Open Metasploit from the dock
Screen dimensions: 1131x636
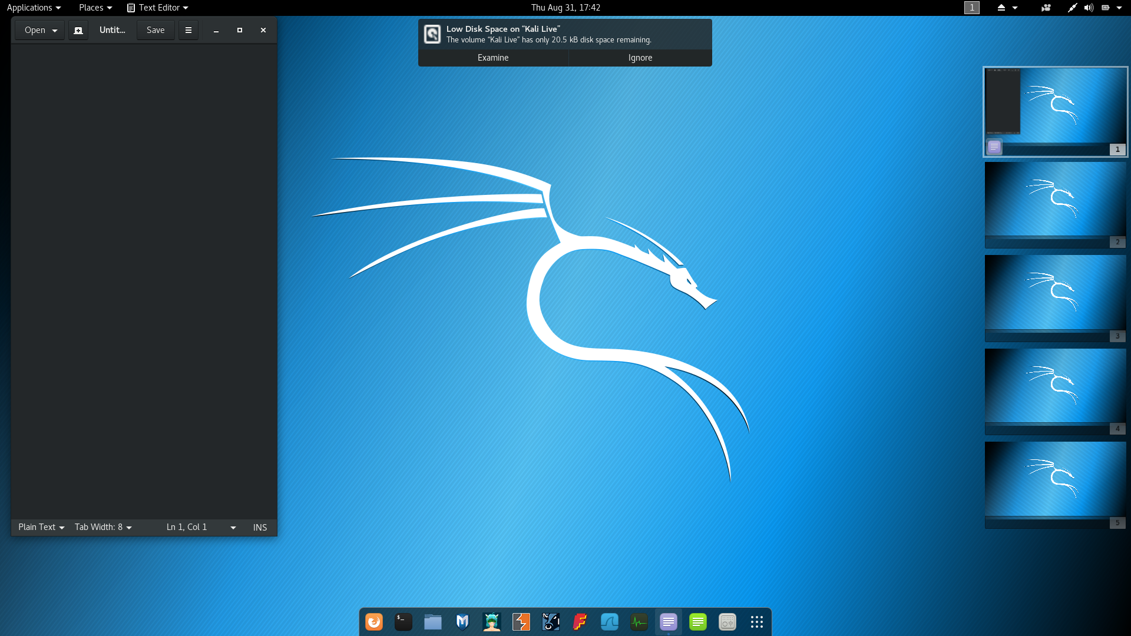tap(462, 622)
